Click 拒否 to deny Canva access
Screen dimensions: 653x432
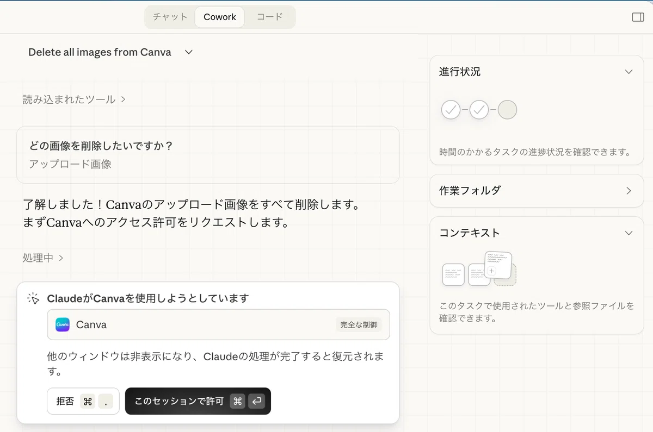click(x=83, y=401)
